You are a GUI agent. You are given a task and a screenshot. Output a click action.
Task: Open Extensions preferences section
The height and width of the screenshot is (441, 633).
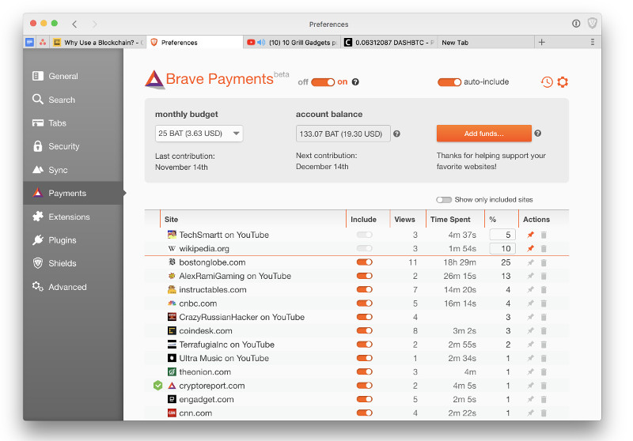[x=73, y=217]
